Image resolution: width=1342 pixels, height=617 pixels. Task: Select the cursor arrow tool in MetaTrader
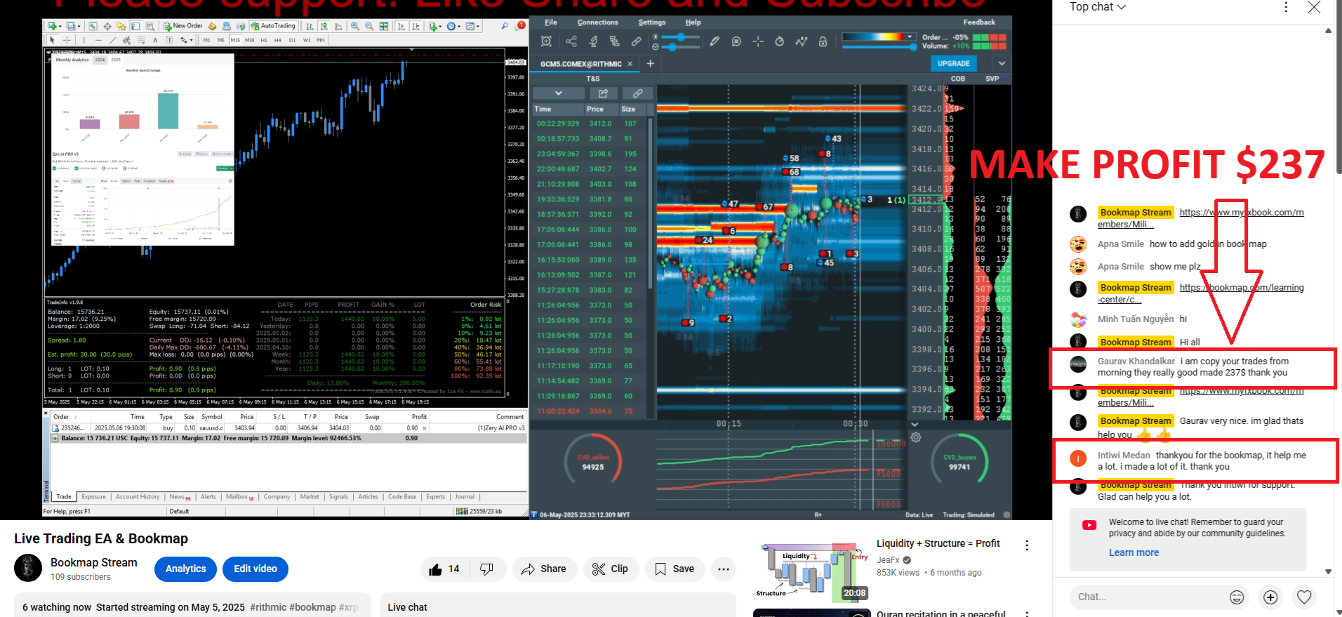coord(52,40)
